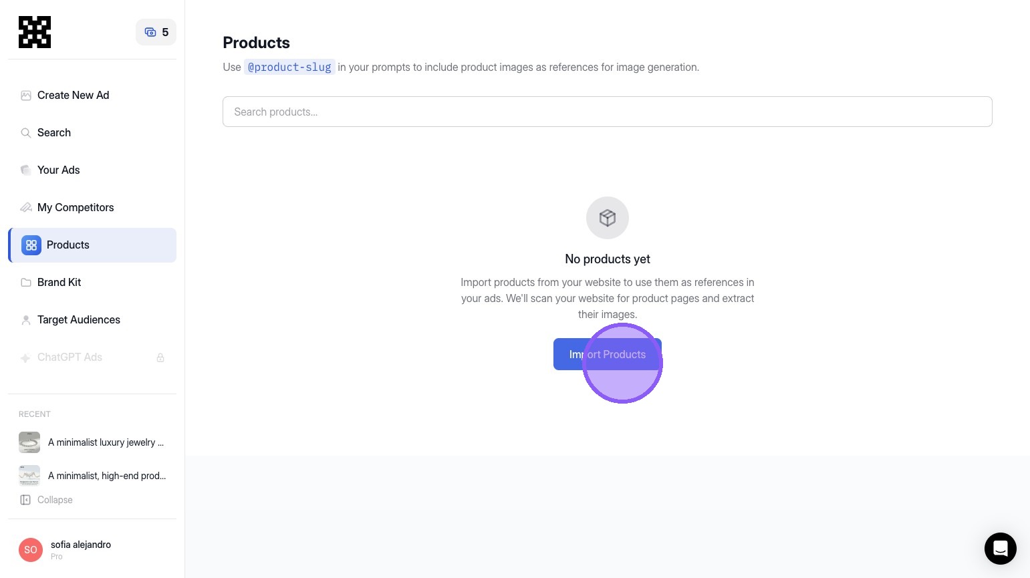
Task: Open Target Audiences page
Action: click(79, 320)
